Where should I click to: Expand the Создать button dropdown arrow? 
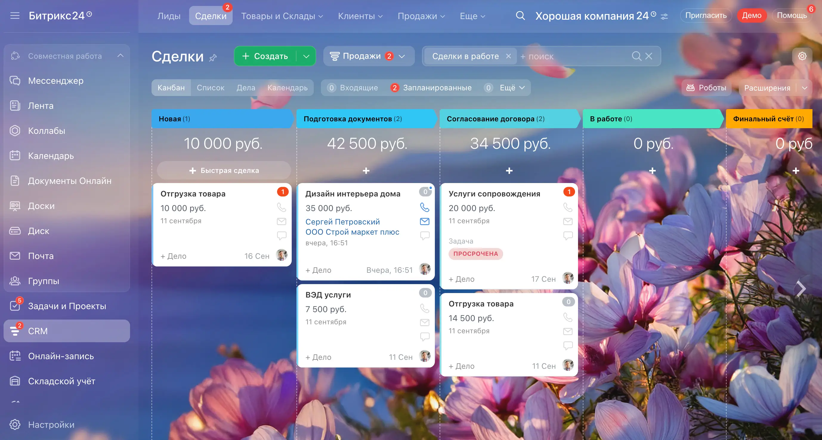coord(306,56)
